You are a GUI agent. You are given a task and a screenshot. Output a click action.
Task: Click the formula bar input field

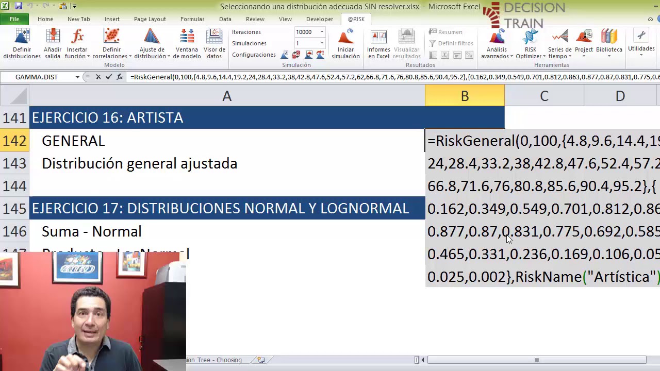pos(394,77)
